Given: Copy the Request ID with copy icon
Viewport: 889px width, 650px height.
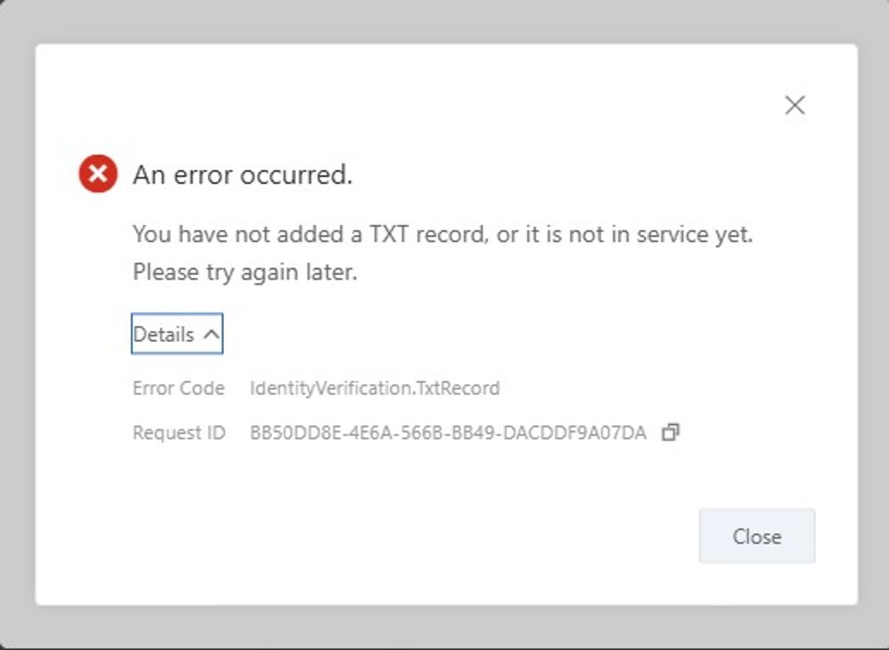Looking at the screenshot, I should [x=671, y=433].
